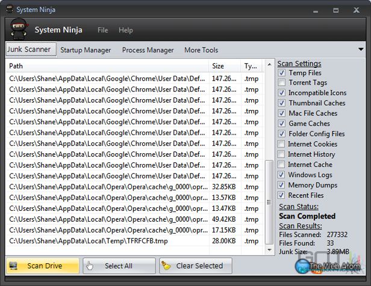Toggle Thumbnail Caches option
Image resolution: width=371 pixels, height=286 pixels.
(282, 103)
